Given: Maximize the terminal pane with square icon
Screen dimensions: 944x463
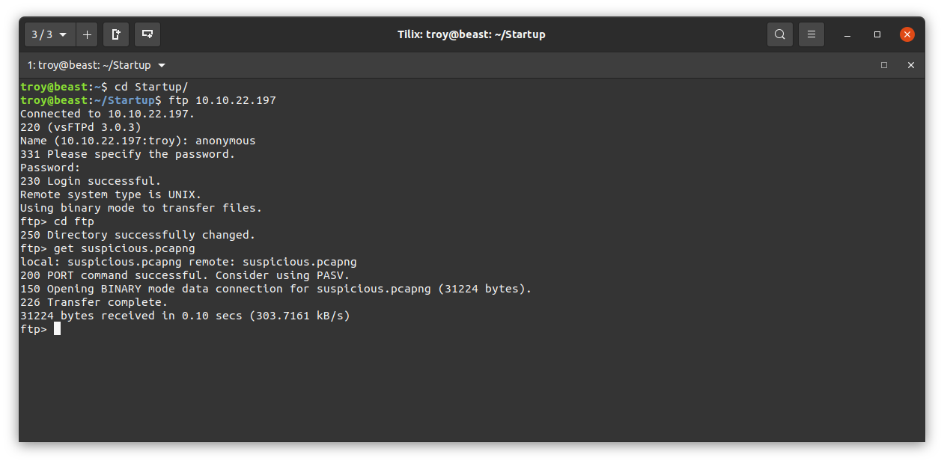Looking at the screenshot, I should click(884, 65).
